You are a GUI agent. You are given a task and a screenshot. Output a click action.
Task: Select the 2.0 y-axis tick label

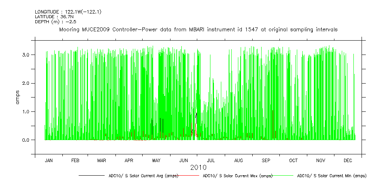click(x=27, y=83)
